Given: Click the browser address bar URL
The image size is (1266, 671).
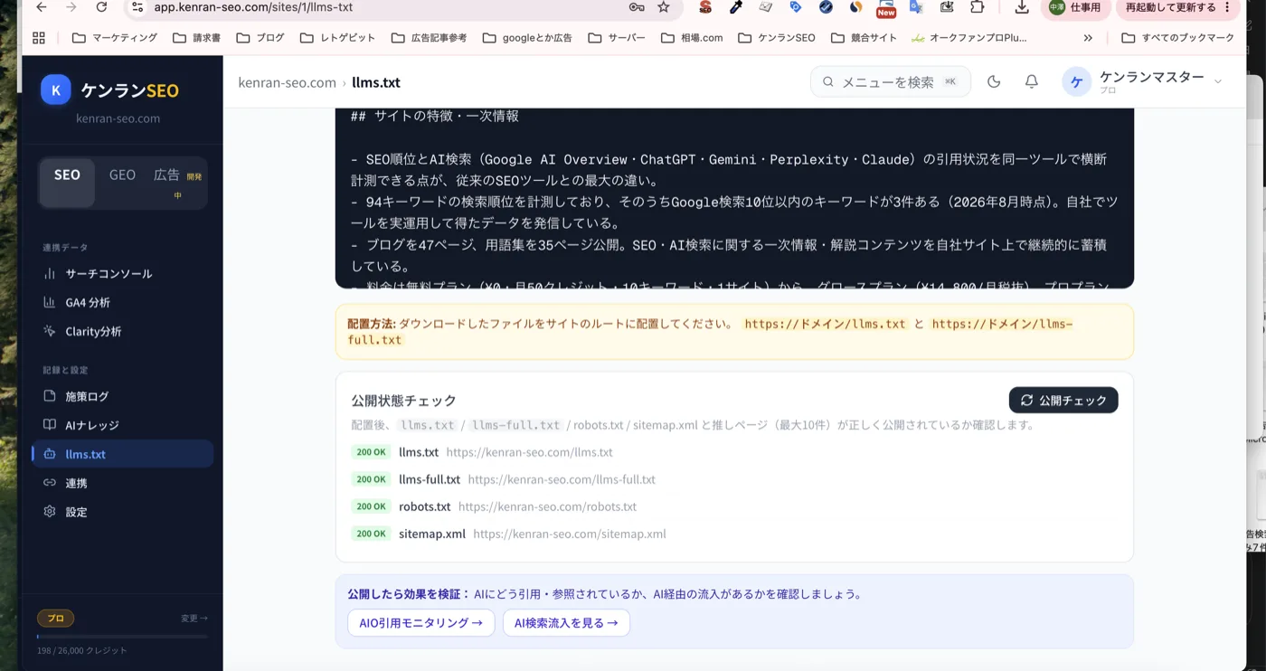Looking at the screenshot, I should (253, 7).
